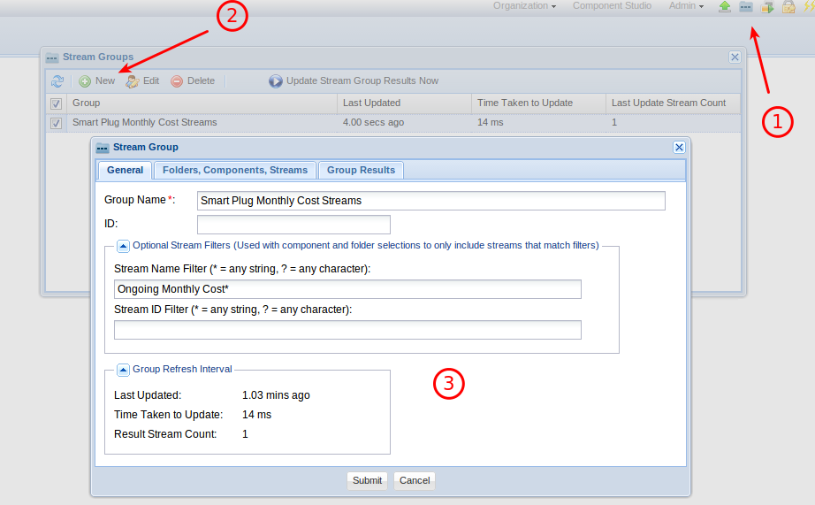Click the Submit button
This screenshot has width=815, height=505.
pos(367,480)
